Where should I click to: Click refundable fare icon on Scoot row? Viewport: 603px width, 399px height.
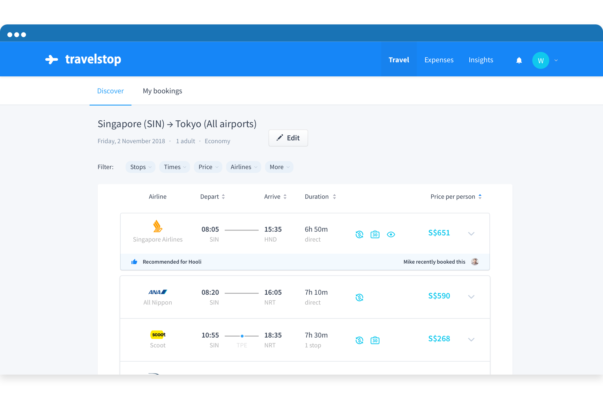[x=359, y=340]
